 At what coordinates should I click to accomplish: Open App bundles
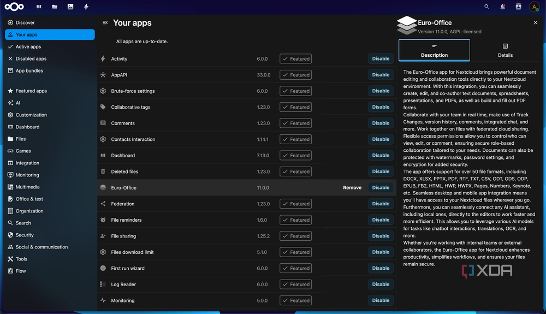click(x=50, y=70)
